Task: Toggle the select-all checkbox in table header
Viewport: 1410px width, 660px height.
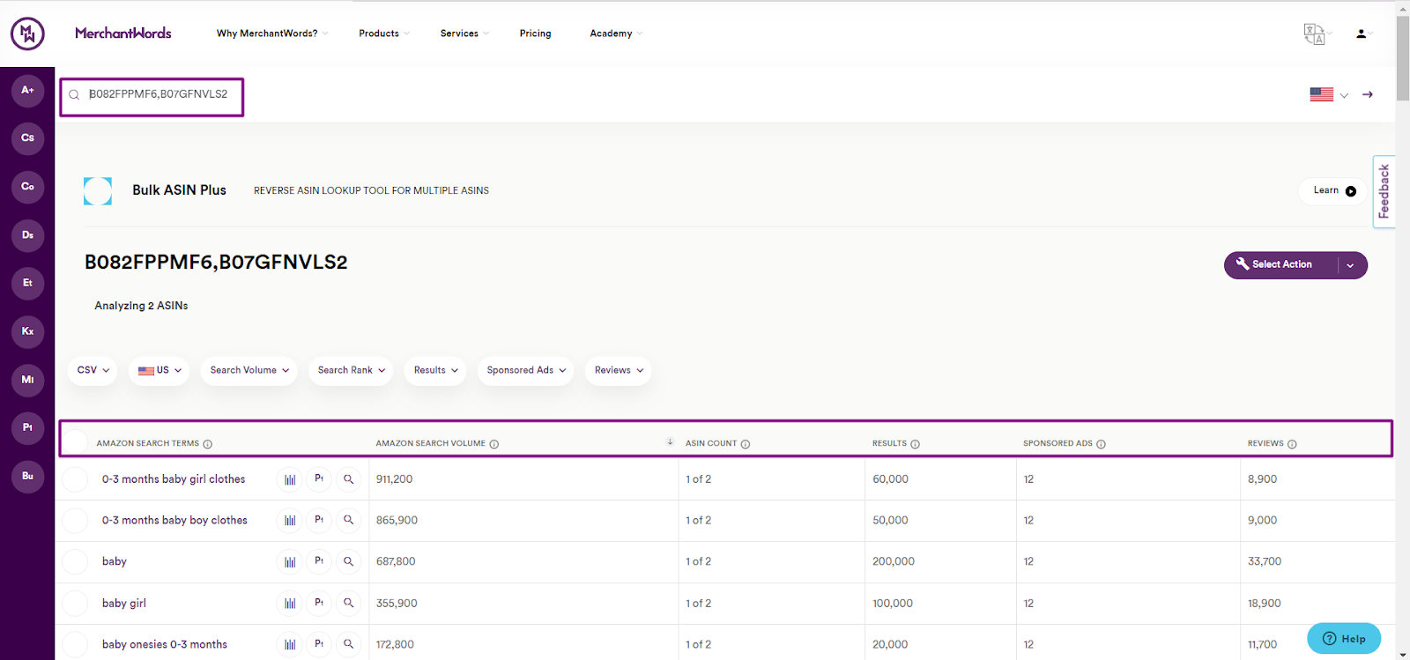Action: pyautogui.click(x=75, y=442)
